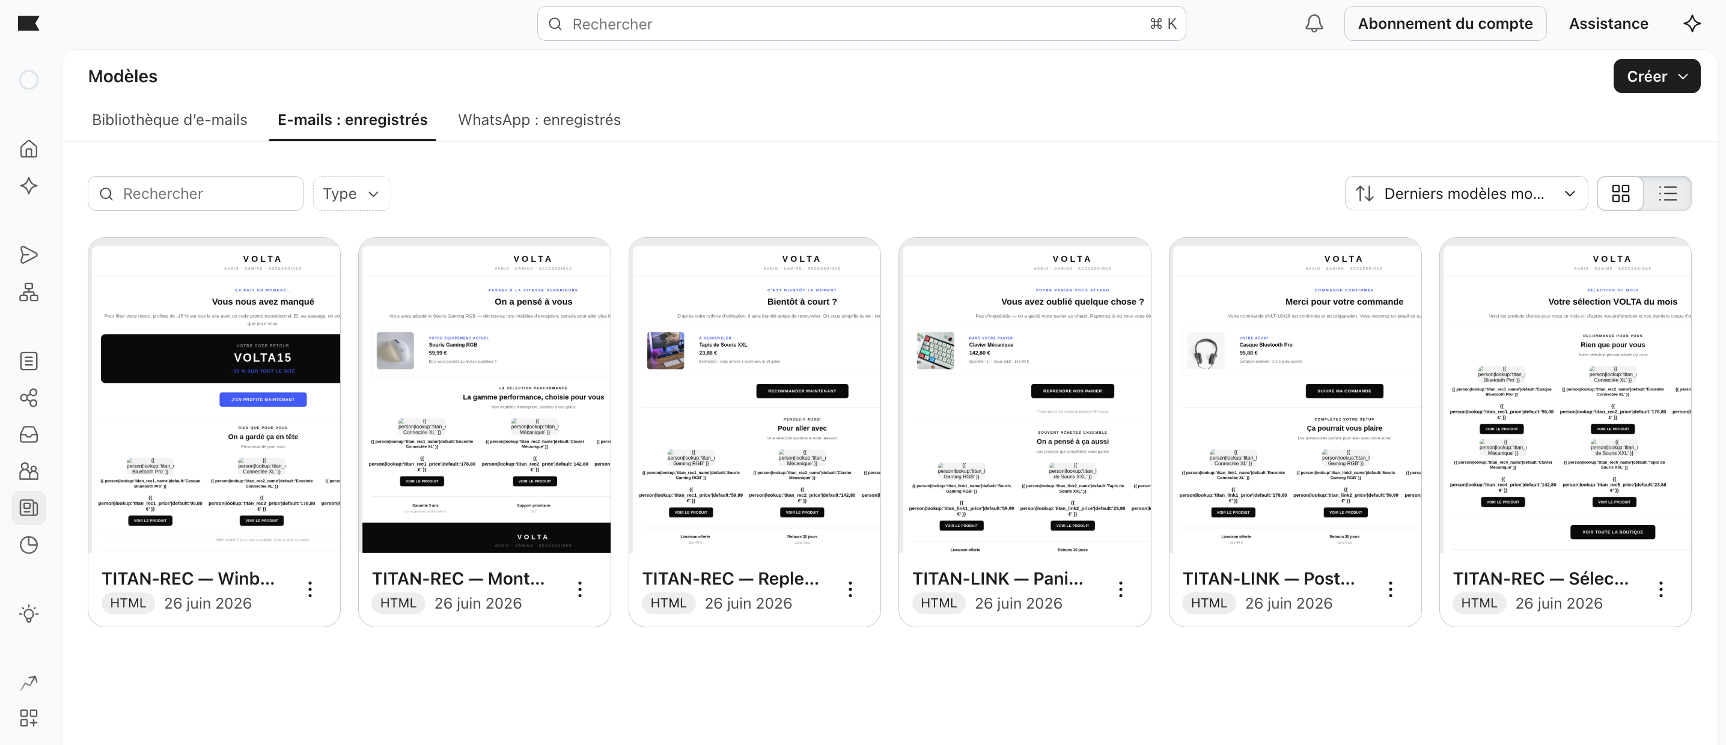Click the TITAN-REC — Winb... template title
This screenshot has height=745, width=1726.
pyautogui.click(x=188, y=578)
